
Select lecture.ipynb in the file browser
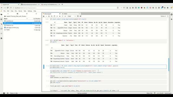(22, 23)
